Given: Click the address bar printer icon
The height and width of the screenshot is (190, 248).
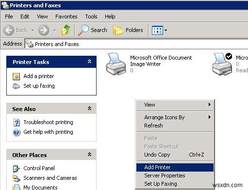Looking at the screenshot, I should 30,44.
